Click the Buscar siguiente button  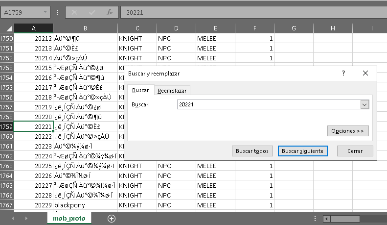tap(302, 151)
